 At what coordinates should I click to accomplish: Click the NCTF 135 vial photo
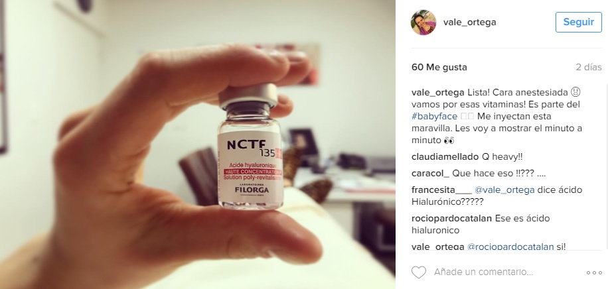point(250,147)
